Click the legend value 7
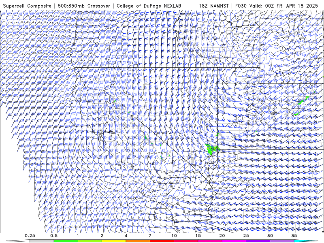Screen dimensions: 324x243 click(x=150, y=236)
